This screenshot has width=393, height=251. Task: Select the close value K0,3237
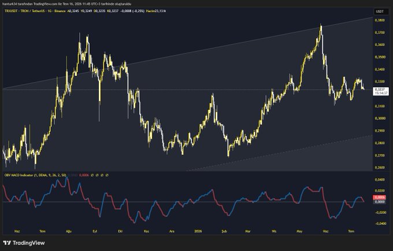[113, 11]
